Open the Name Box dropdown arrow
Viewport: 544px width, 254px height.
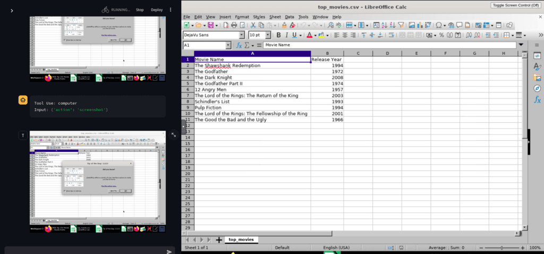click(x=228, y=45)
